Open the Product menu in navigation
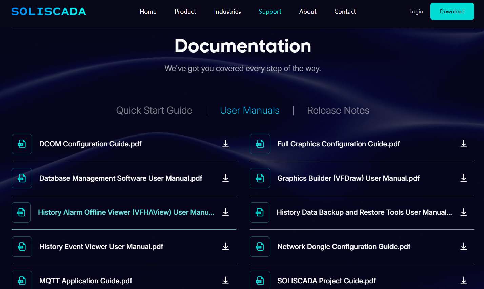 [x=185, y=12]
